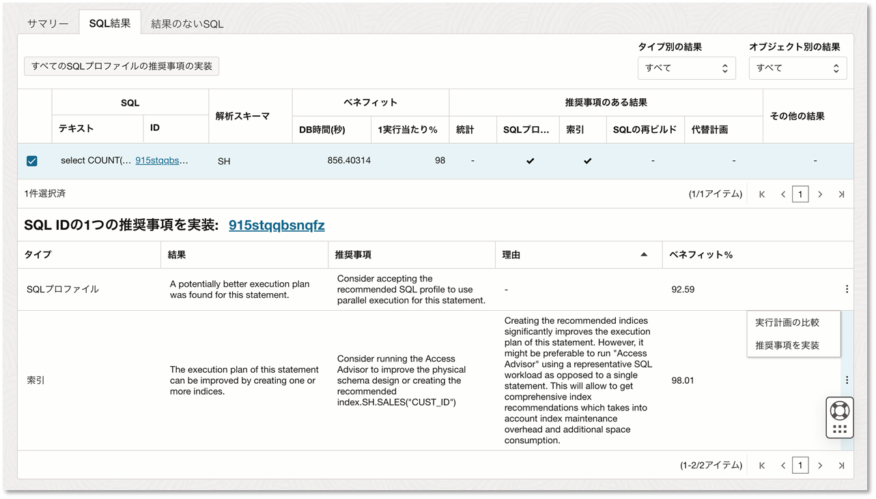The width and height of the screenshot is (876, 499).
Task: Sort by 理由 column ascending arrow
Action: coord(643,254)
